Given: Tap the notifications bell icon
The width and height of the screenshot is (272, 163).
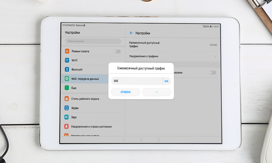Looking at the screenshot, I should [x=67, y=126].
